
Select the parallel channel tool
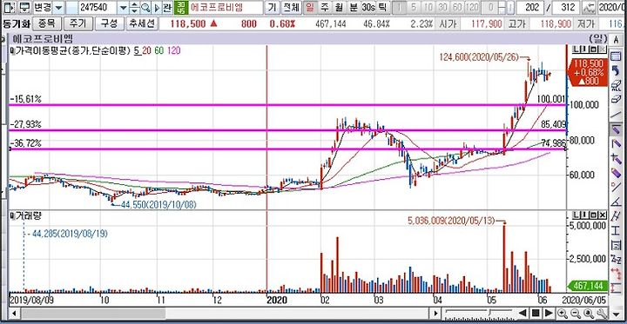point(616,216)
